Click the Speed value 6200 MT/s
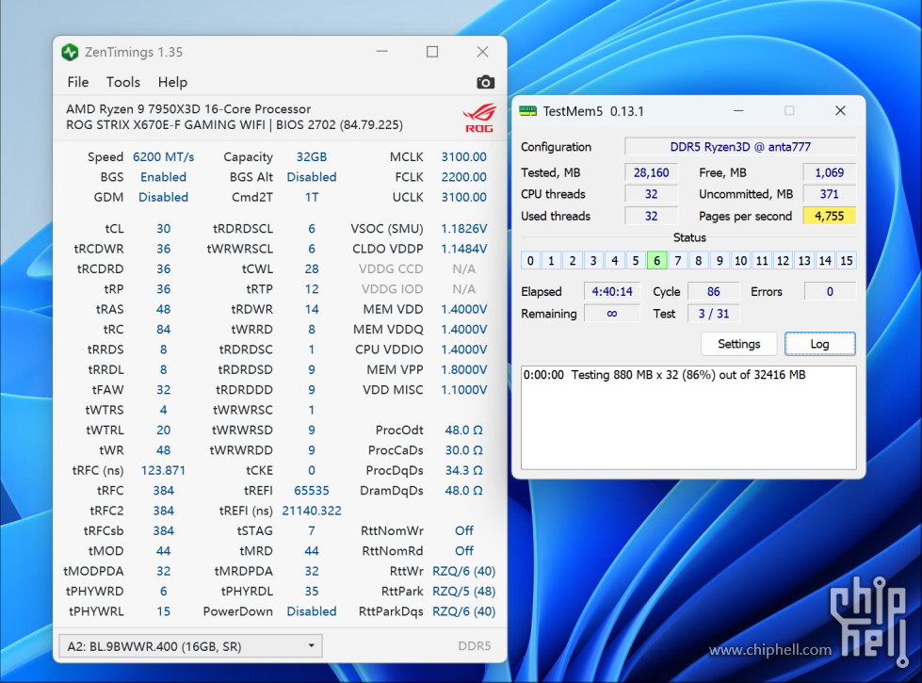The width and height of the screenshot is (922, 683). [x=164, y=157]
